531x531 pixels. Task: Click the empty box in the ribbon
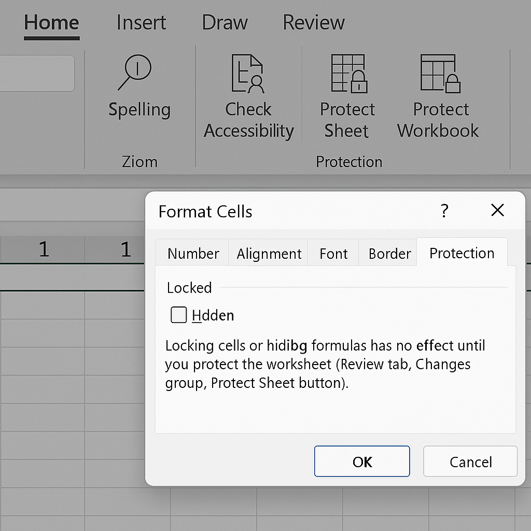[37, 73]
